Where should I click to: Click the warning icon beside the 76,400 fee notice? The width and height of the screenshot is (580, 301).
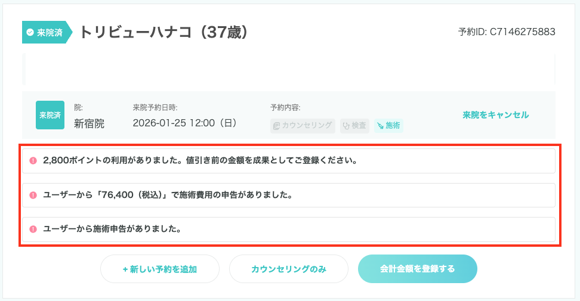[33, 195]
